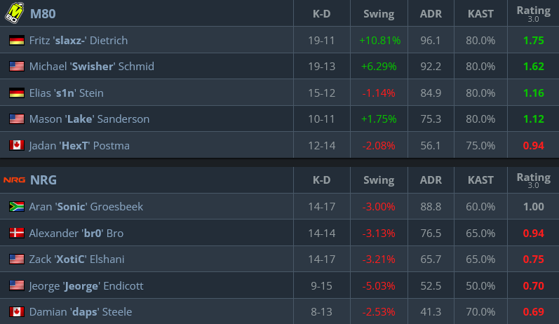The width and height of the screenshot is (559, 324).
Task: Sort NRG table by KAST column
Action: 480,180
